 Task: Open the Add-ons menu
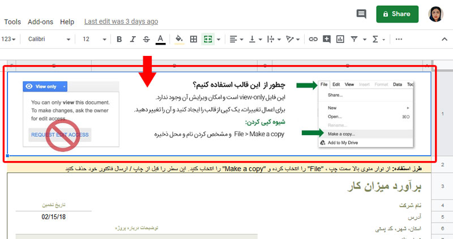[x=40, y=21]
